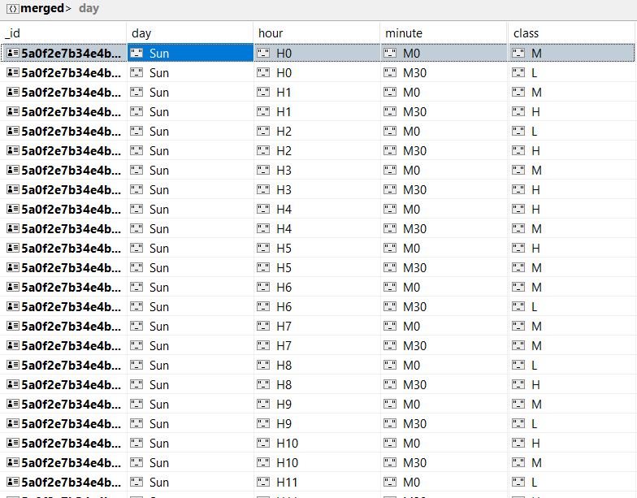Select the class M cell in the H3 M0 row
The width and height of the screenshot is (637, 498).
[572, 170]
